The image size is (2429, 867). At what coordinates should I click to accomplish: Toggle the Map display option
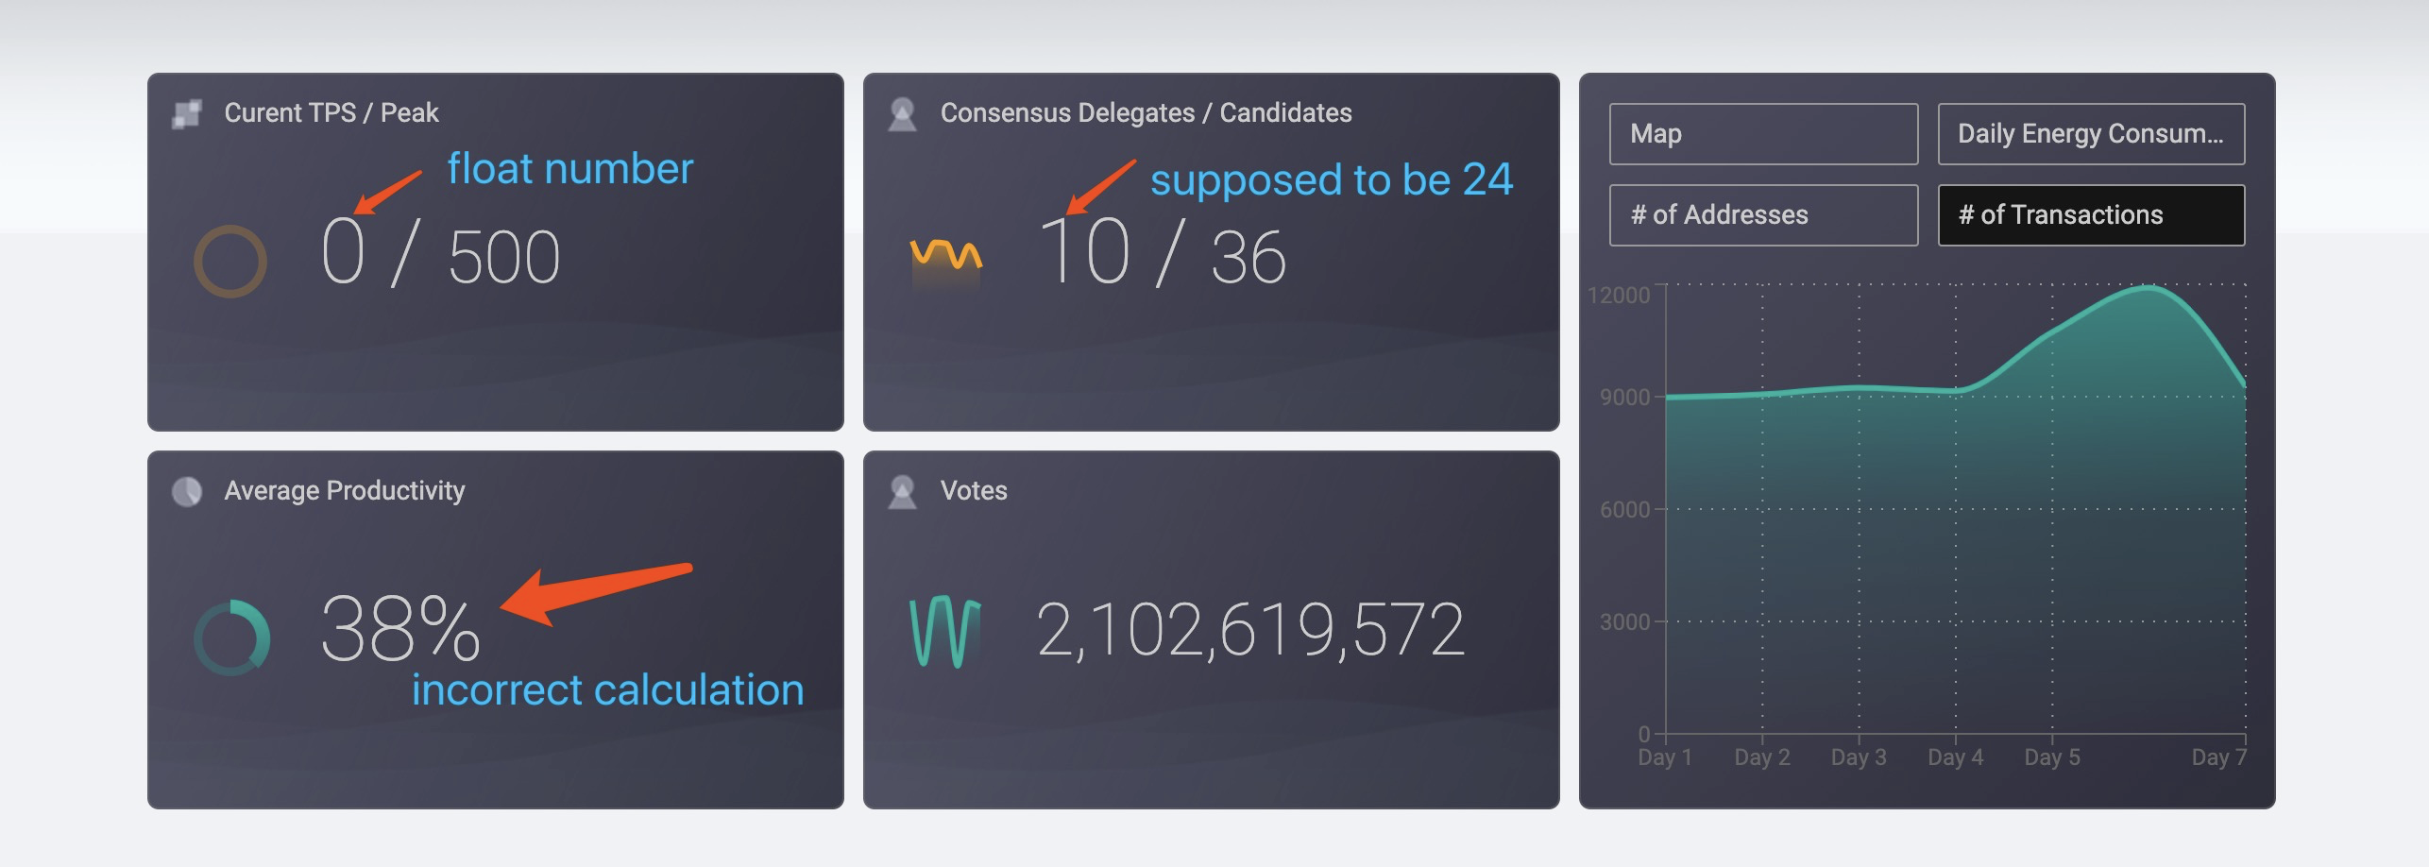tap(1762, 133)
